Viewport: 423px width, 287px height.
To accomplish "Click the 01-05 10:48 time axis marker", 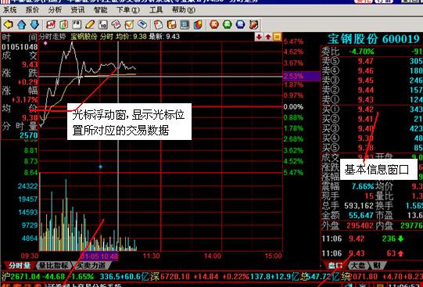I will click(x=100, y=256).
